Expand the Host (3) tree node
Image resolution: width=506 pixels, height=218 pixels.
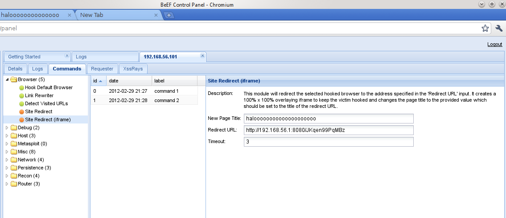click(x=7, y=136)
